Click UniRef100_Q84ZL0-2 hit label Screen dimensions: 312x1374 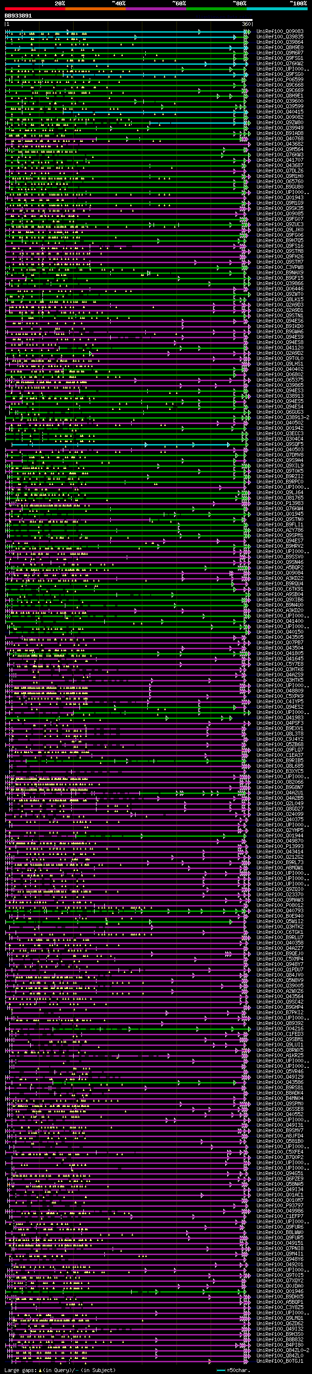[x=283, y=1350]
